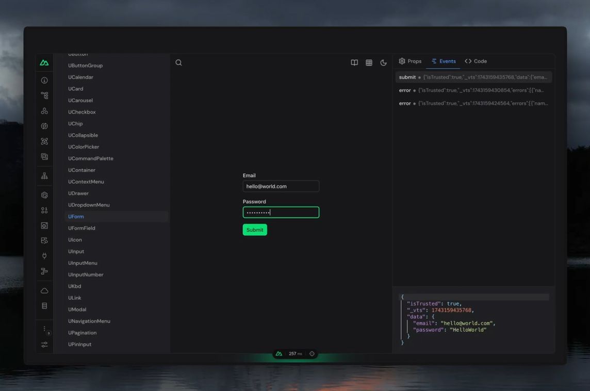Select the submit event log entry
590x391 pixels.
point(473,77)
